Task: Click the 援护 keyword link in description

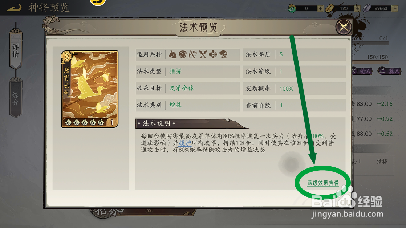Action: click(185, 143)
